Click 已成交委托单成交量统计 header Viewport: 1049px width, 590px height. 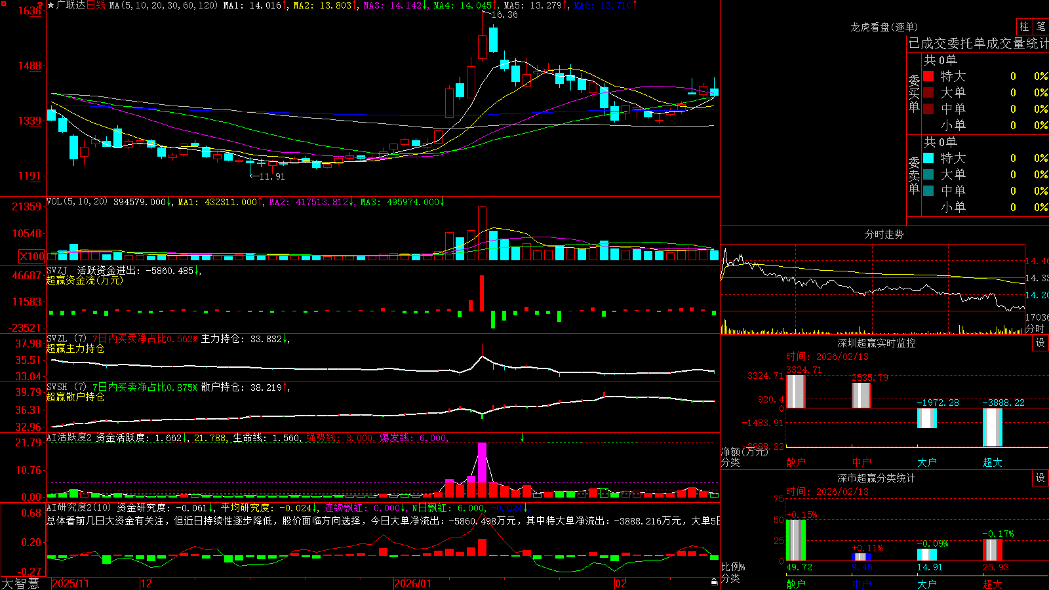978,43
